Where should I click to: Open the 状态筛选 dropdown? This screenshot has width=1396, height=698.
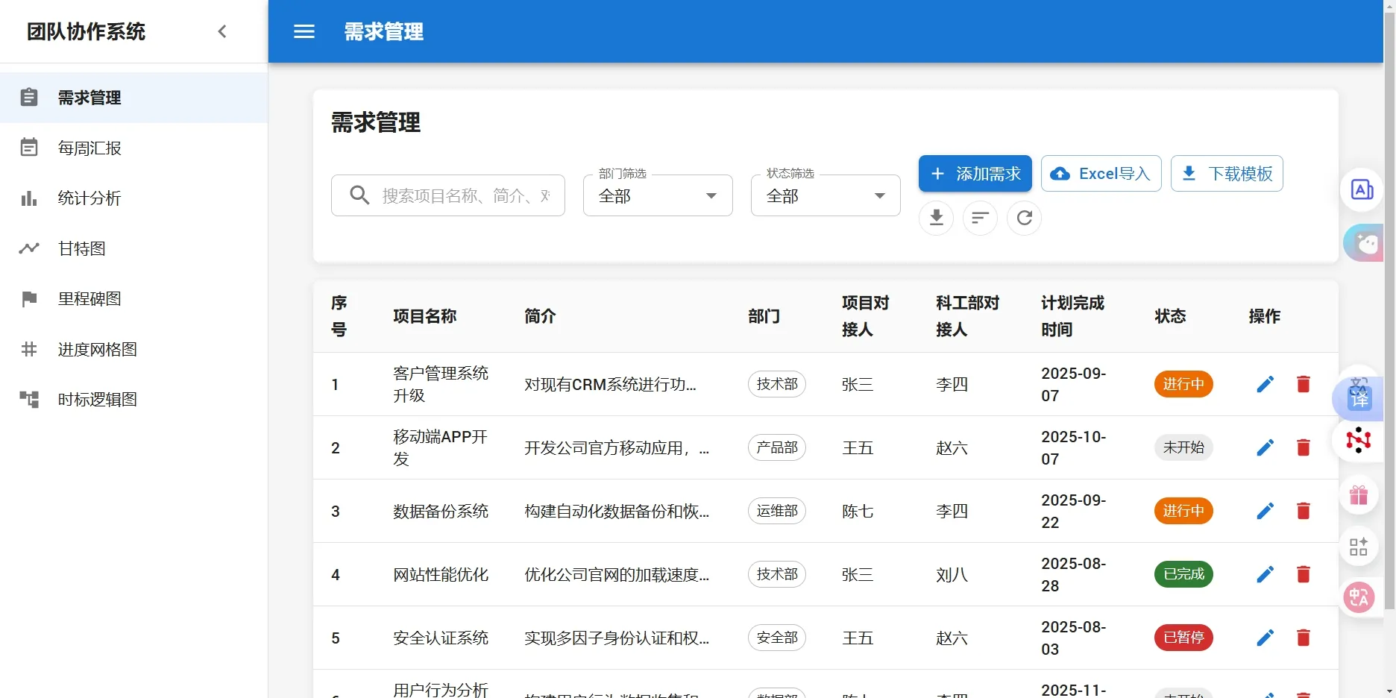[825, 196]
